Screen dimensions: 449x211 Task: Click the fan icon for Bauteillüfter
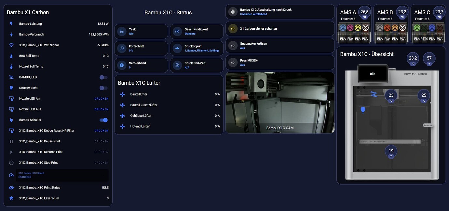(122, 94)
